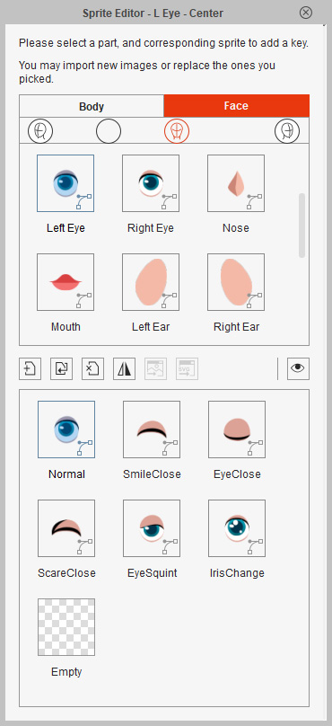The width and height of the screenshot is (332, 726).
Task: Select the Empty sprite slot
Action: pos(66,627)
